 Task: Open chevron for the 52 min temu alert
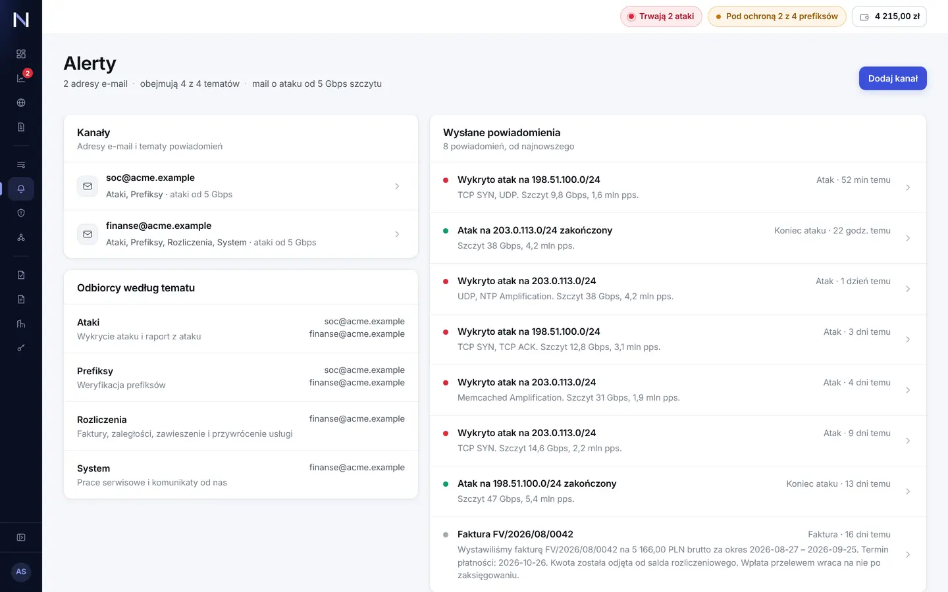coord(908,187)
